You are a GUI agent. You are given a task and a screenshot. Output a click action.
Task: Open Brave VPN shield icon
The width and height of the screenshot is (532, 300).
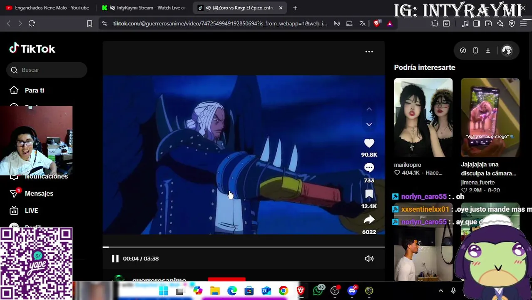(512, 24)
